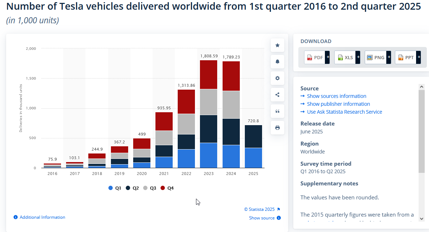Expand the PDF download plus button
Screen dimensions: 429x232
327,57
